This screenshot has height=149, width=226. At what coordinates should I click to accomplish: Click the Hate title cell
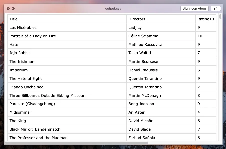67,45
